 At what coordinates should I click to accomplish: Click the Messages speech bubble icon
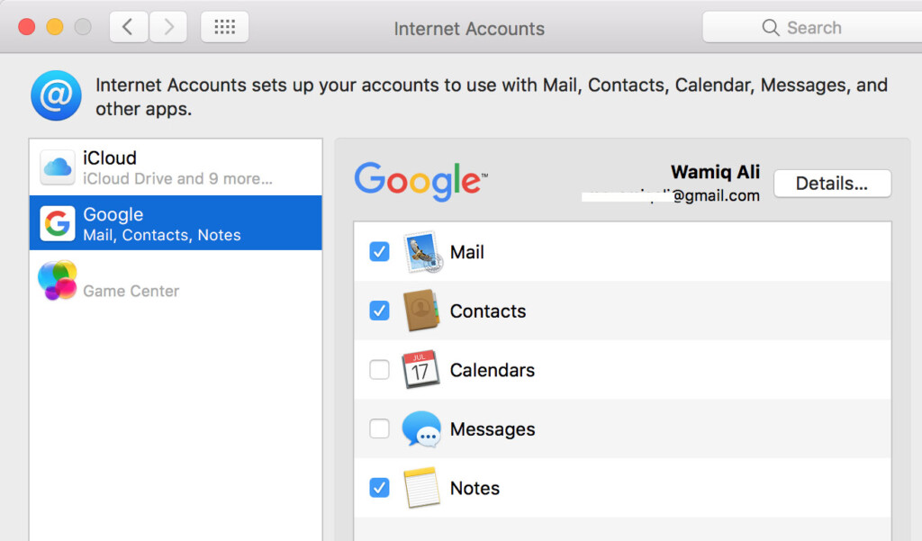421,428
